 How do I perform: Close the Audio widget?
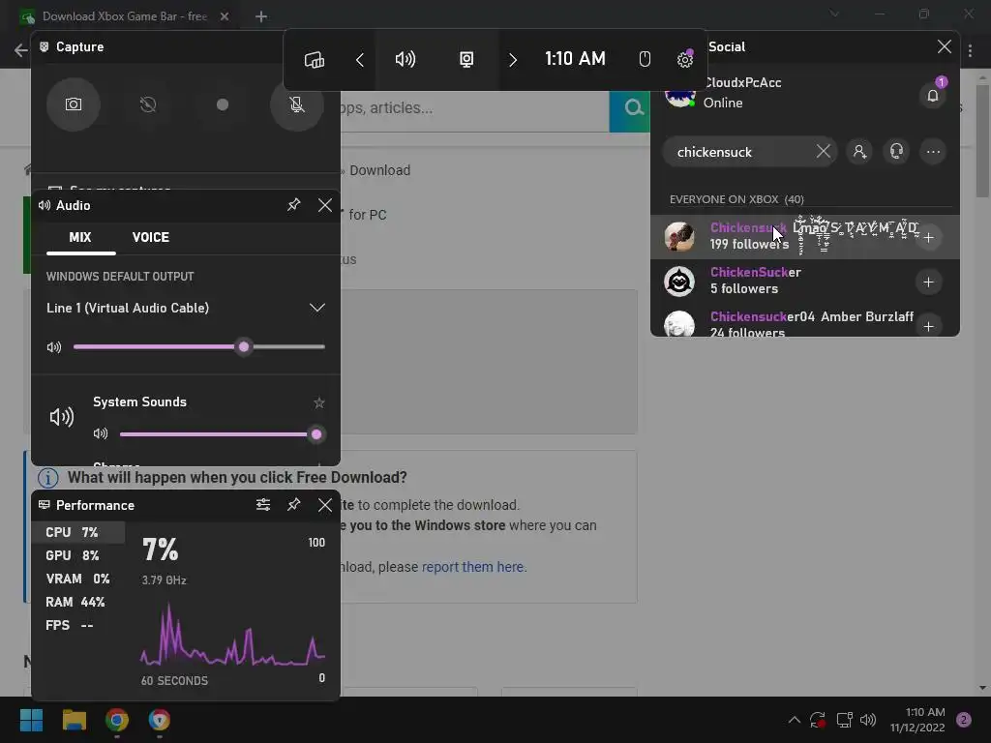[325, 205]
